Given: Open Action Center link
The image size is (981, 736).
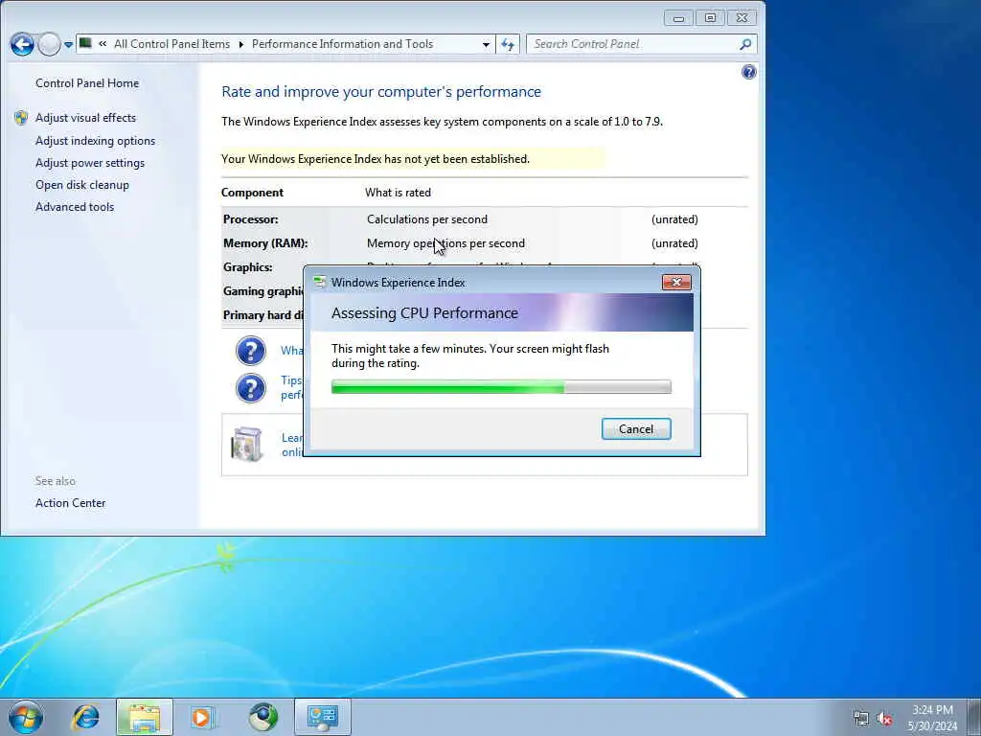Looking at the screenshot, I should click(x=70, y=502).
